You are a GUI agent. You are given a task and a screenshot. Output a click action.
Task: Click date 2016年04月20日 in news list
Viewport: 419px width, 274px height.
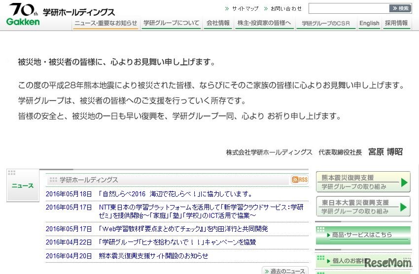[x=69, y=256]
